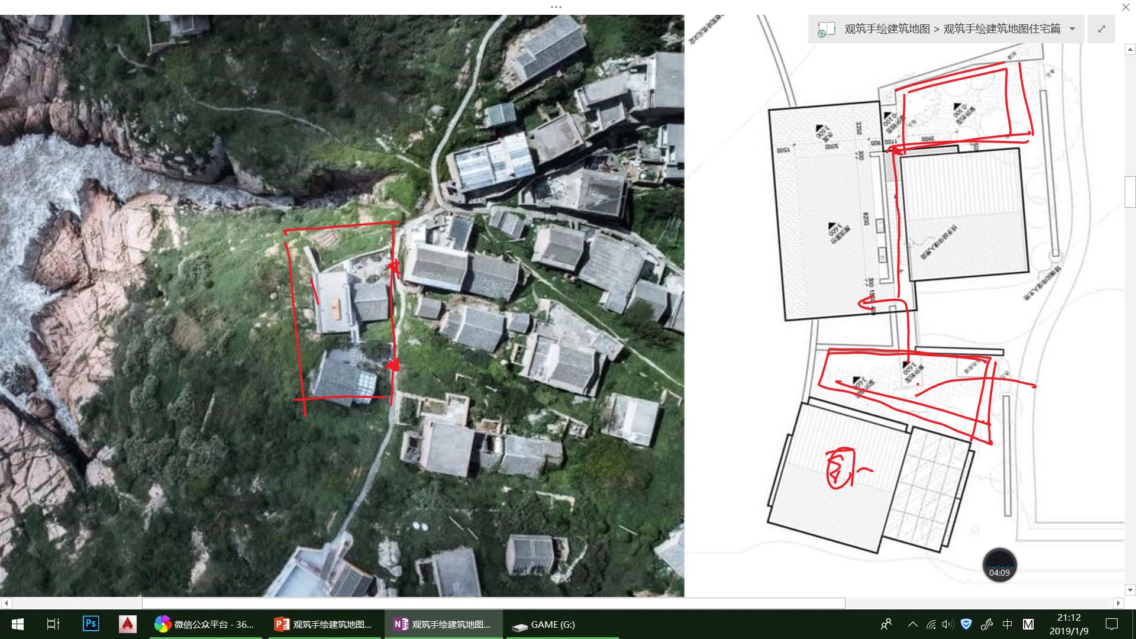This screenshot has height=639, width=1136.
Task: Toggle the 中 input language indicator
Action: click(1007, 624)
